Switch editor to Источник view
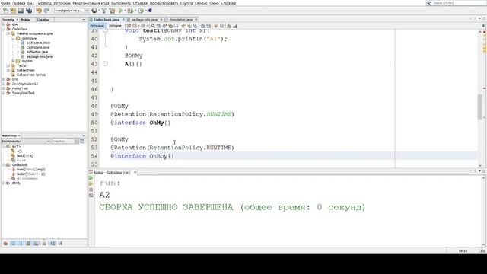Screen dimensions: 487x274 pyautogui.click(x=97, y=26)
